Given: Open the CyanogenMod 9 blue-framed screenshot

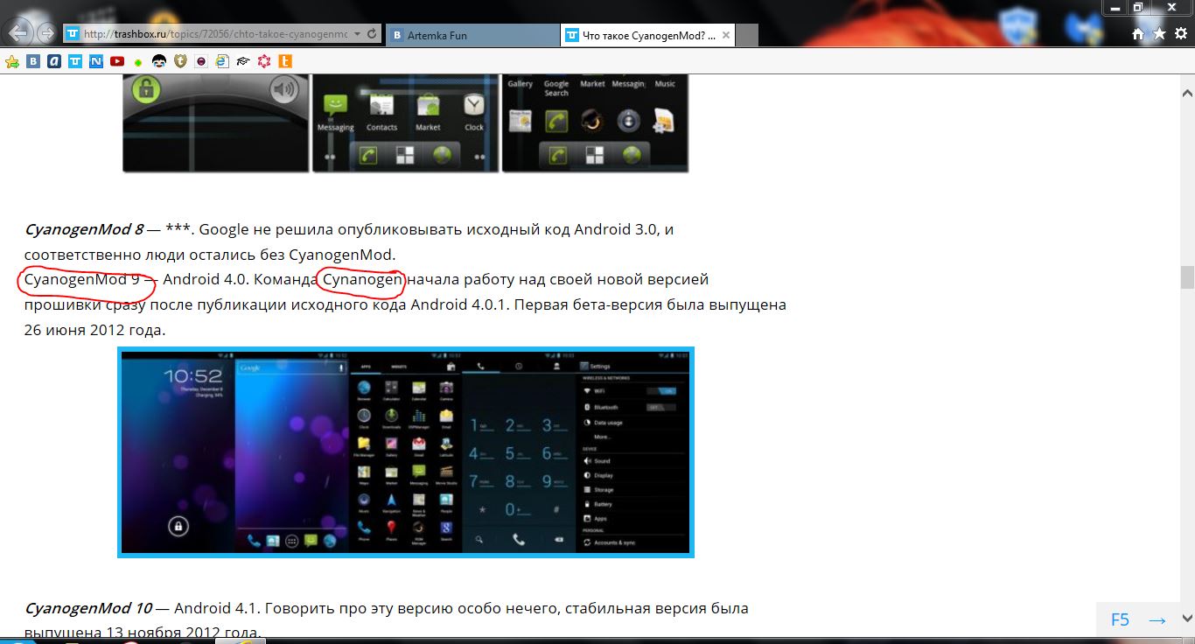Looking at the screenshot, I should (406, 452).
